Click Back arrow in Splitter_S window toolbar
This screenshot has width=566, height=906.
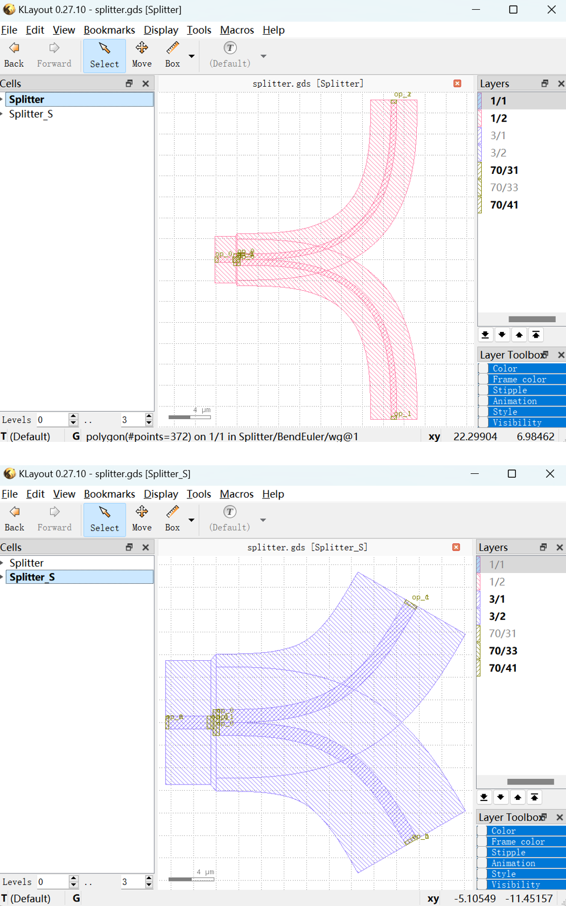(x=14, y=519)
